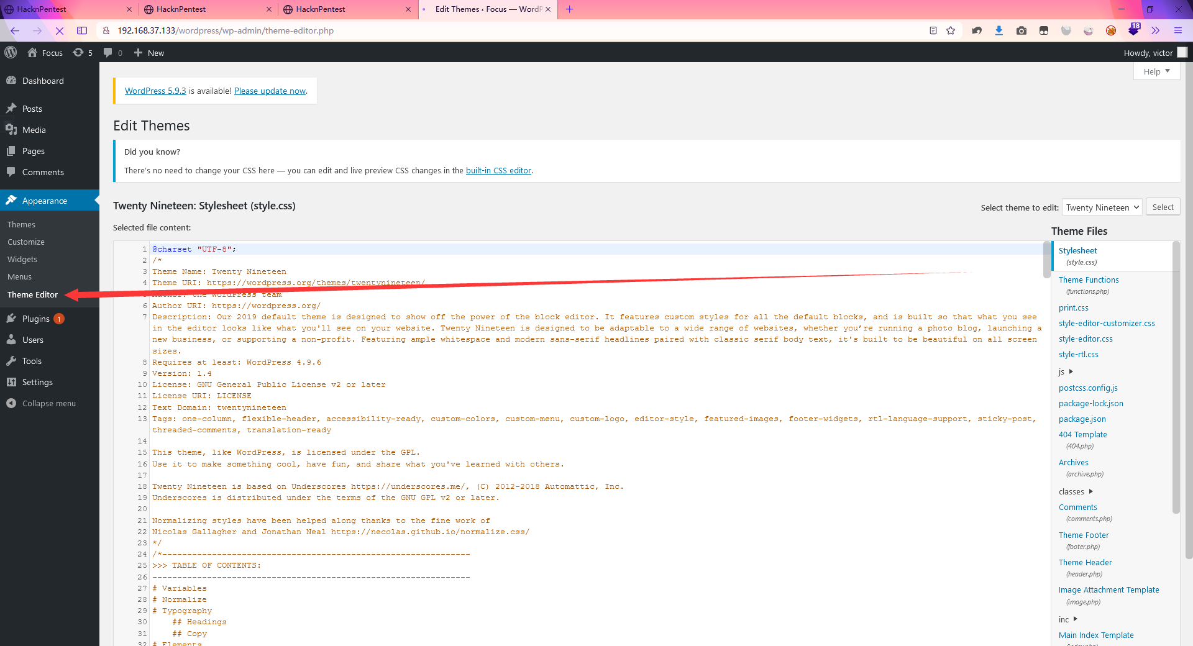Open Stylesheet style.css theme file

point(1078,256)
